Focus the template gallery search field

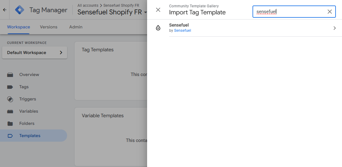tap(290, 12)
